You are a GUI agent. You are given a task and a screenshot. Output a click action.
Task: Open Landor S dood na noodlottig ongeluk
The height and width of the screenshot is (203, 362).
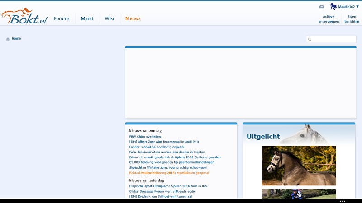(157, 147)
